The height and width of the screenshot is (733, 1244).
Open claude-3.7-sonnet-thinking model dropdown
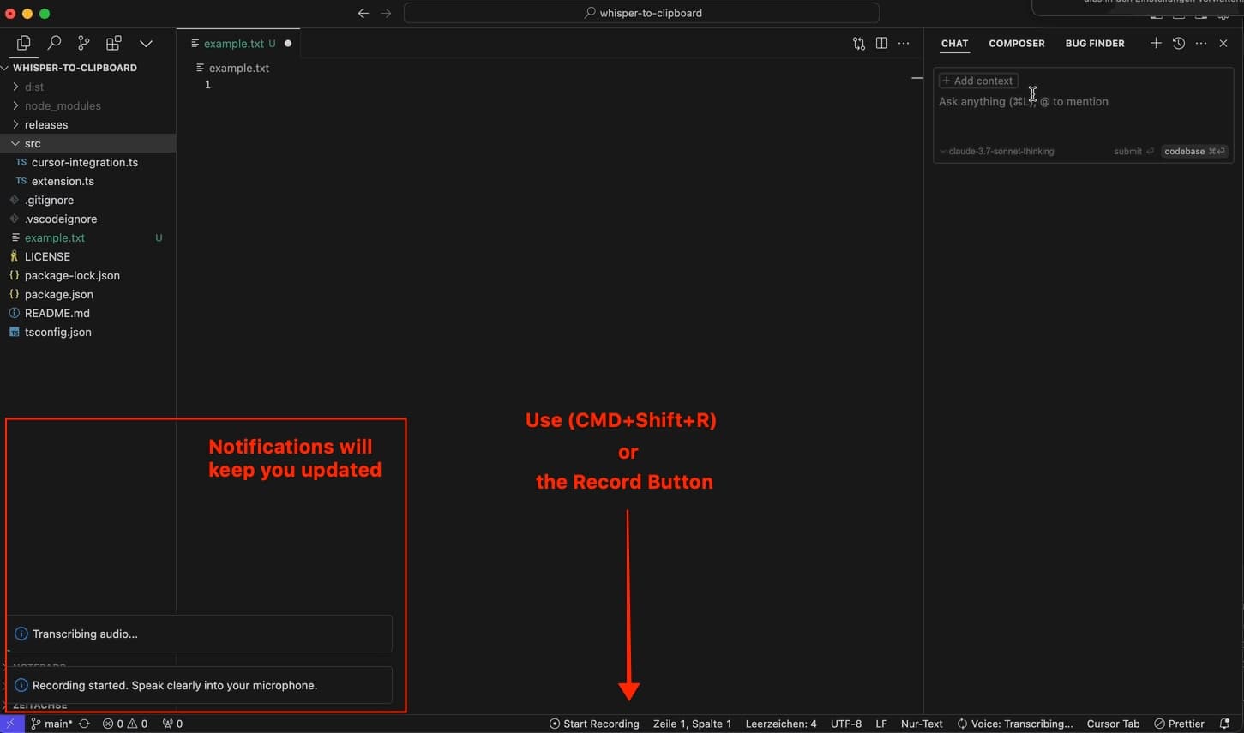pyautogui.click(x=996, y=151)
